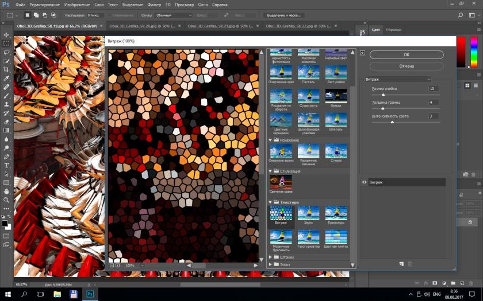Select the Crop tool
Image resolution: width=483 pixels, height=301 pixels.
(6, 70)
